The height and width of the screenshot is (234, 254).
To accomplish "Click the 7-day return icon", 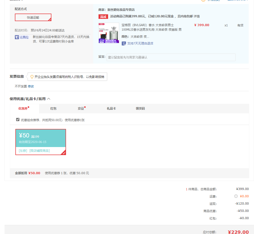I will [124, 43].
